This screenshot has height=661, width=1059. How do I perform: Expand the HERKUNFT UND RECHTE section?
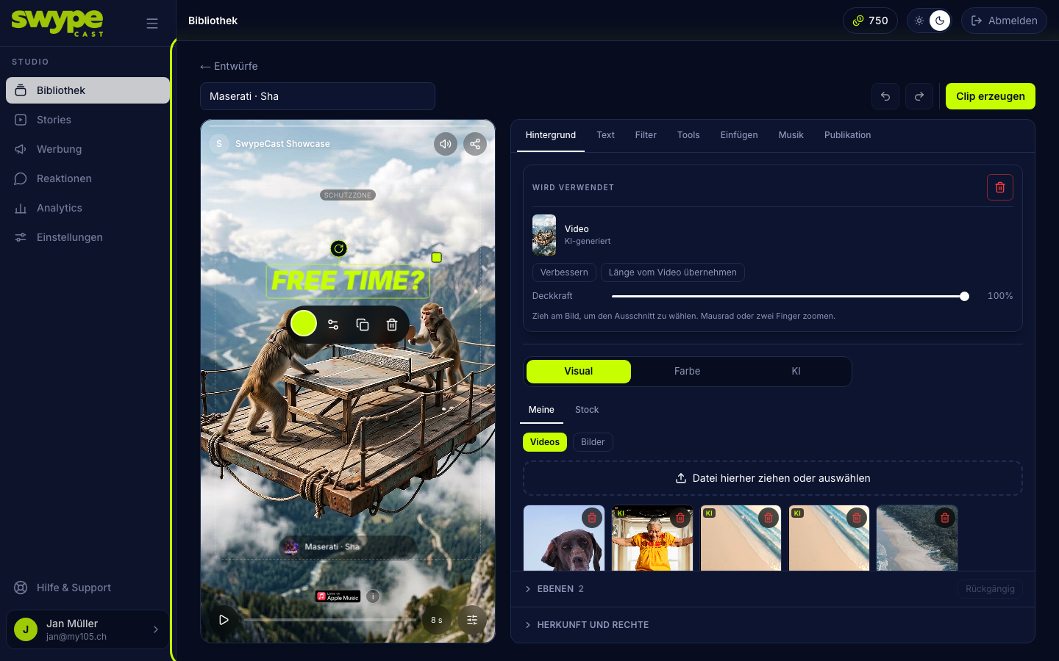click(587, 625)
